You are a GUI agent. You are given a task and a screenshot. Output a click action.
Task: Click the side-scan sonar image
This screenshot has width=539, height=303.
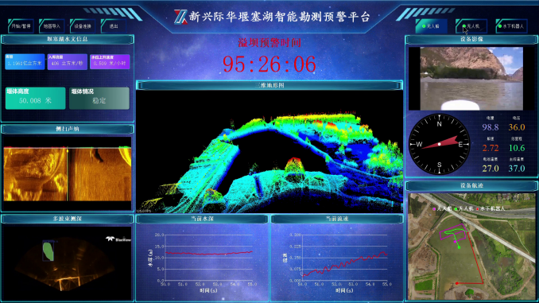pos(68,173)
